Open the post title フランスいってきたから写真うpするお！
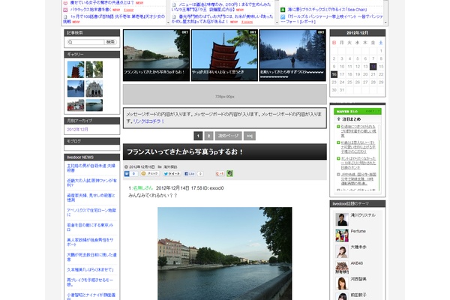450x300 pixels. [x=185, y=151]
